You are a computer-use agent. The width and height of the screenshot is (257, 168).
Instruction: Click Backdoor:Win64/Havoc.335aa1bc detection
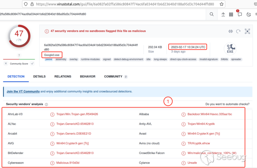210,114
